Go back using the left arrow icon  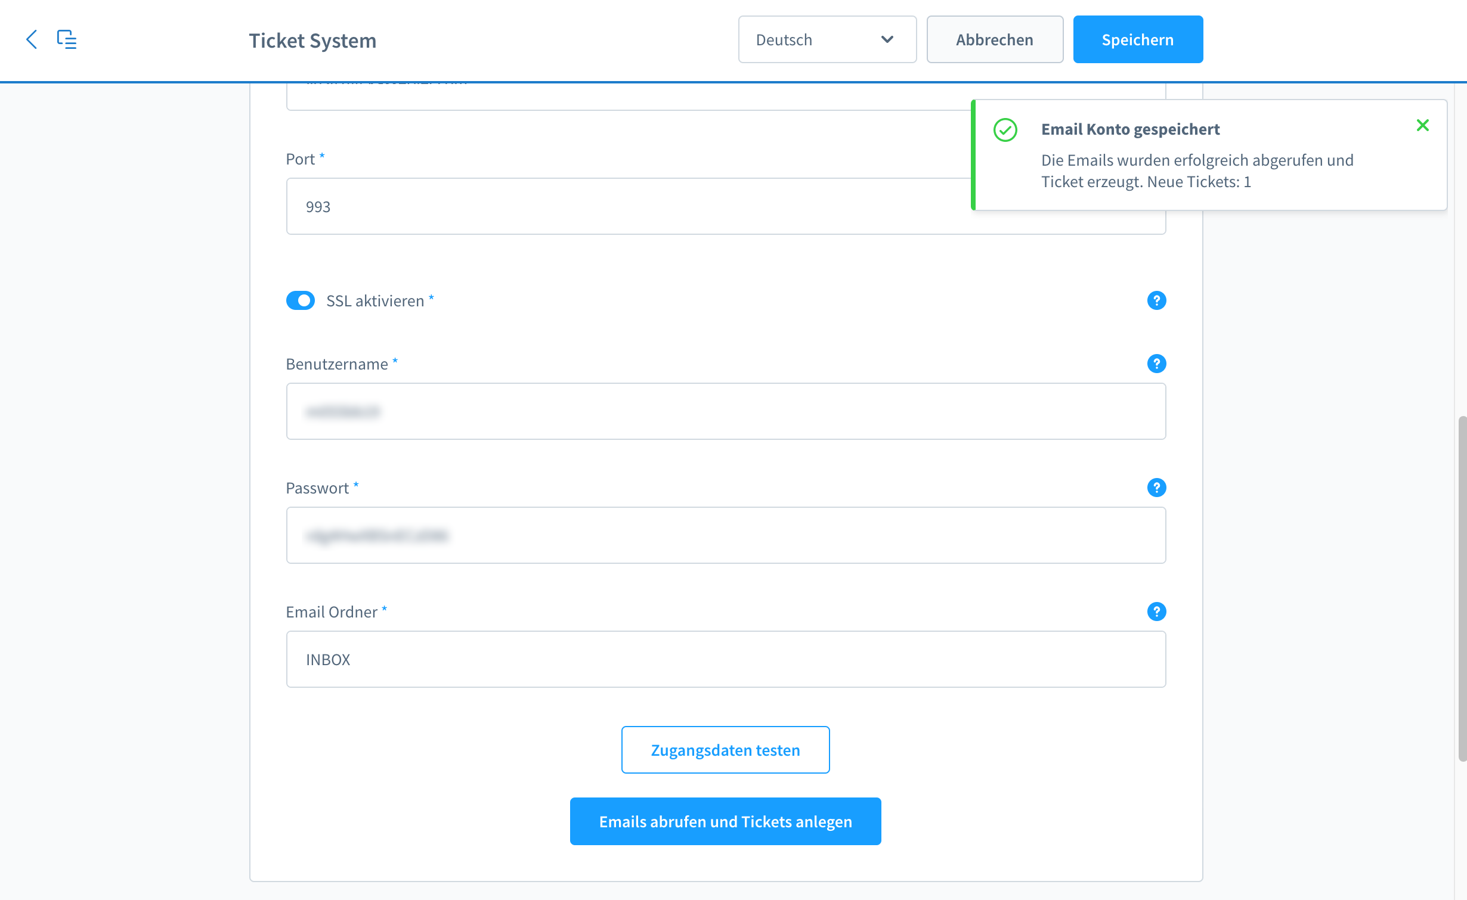pyautogui.click(x=32, y=39)
